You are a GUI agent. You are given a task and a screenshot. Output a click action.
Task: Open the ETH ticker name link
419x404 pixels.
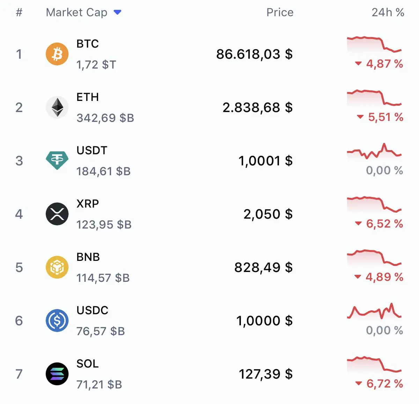(x=88, y=97)
